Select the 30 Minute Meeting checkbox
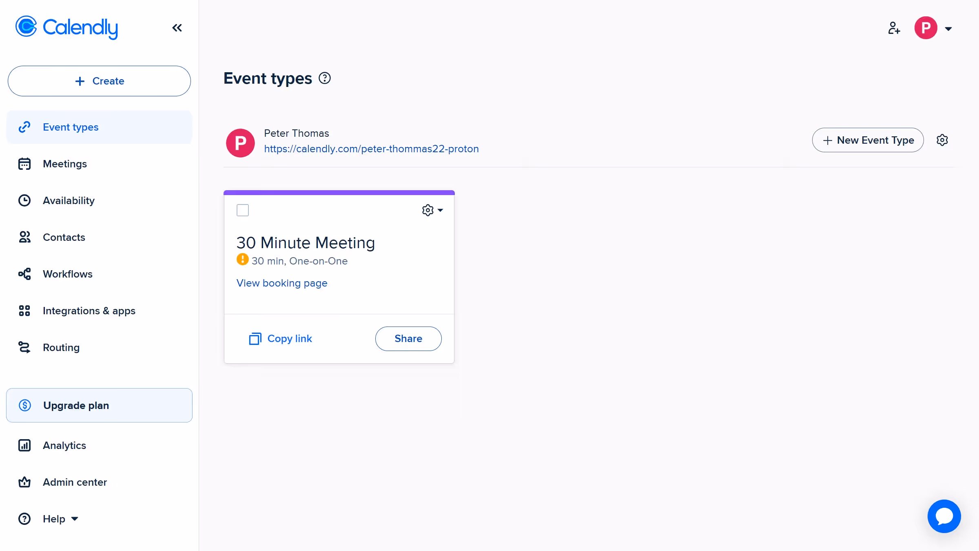 pos(243,210)
